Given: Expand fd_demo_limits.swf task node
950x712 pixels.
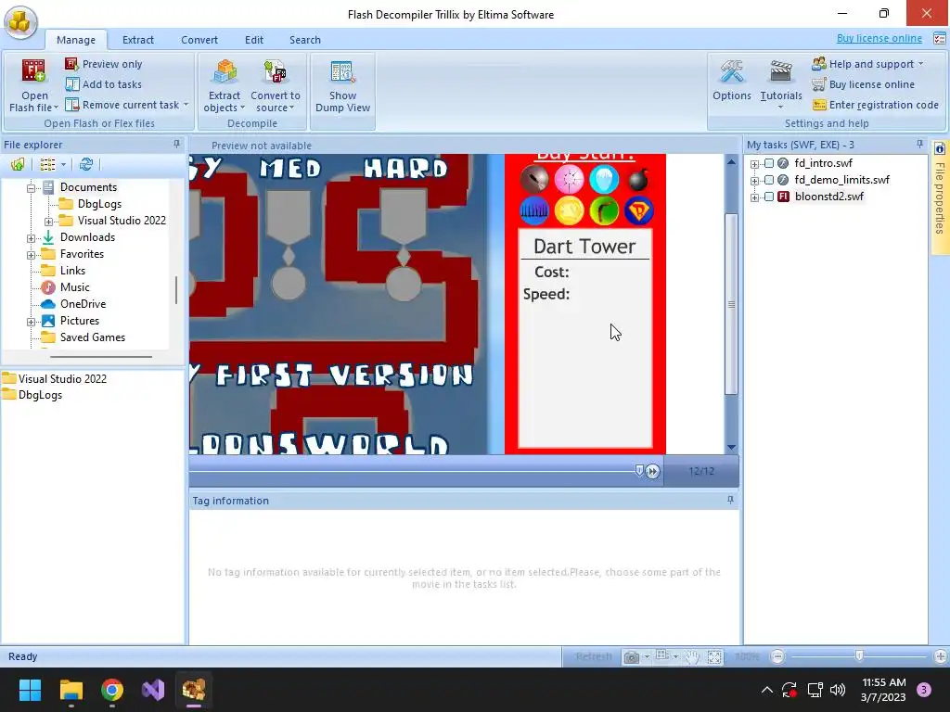Looking at the screenshot, I should click(x=754, y=181).
